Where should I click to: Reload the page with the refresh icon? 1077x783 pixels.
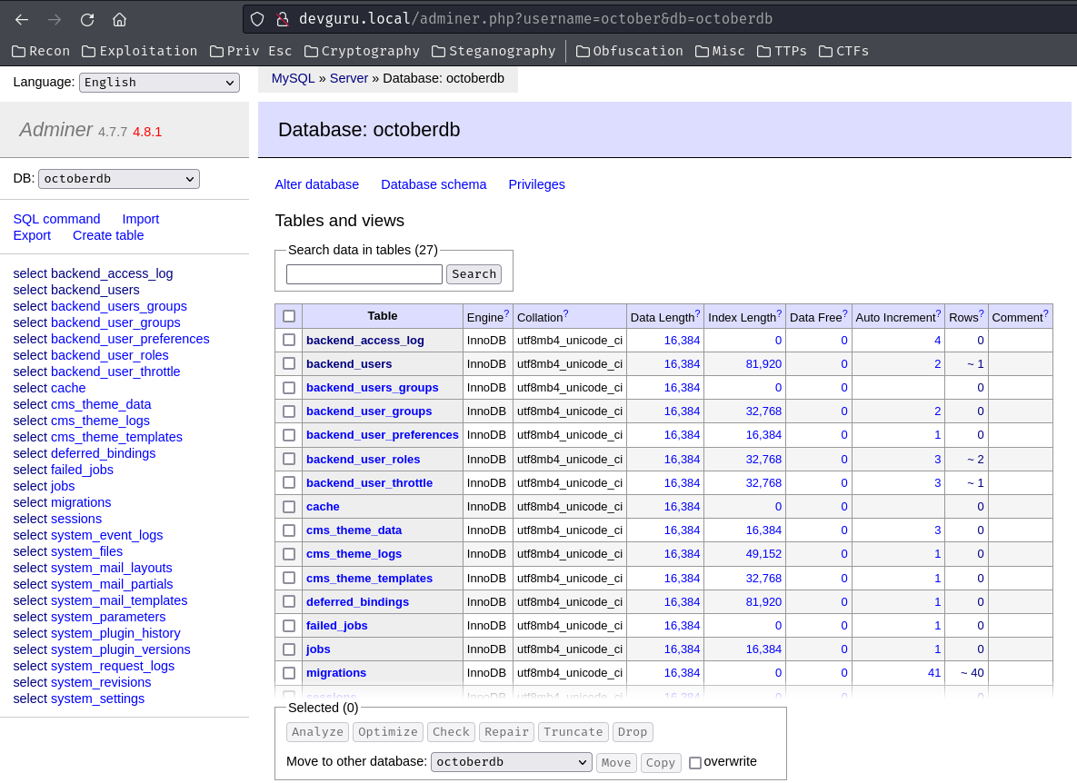tap(86, 19)
